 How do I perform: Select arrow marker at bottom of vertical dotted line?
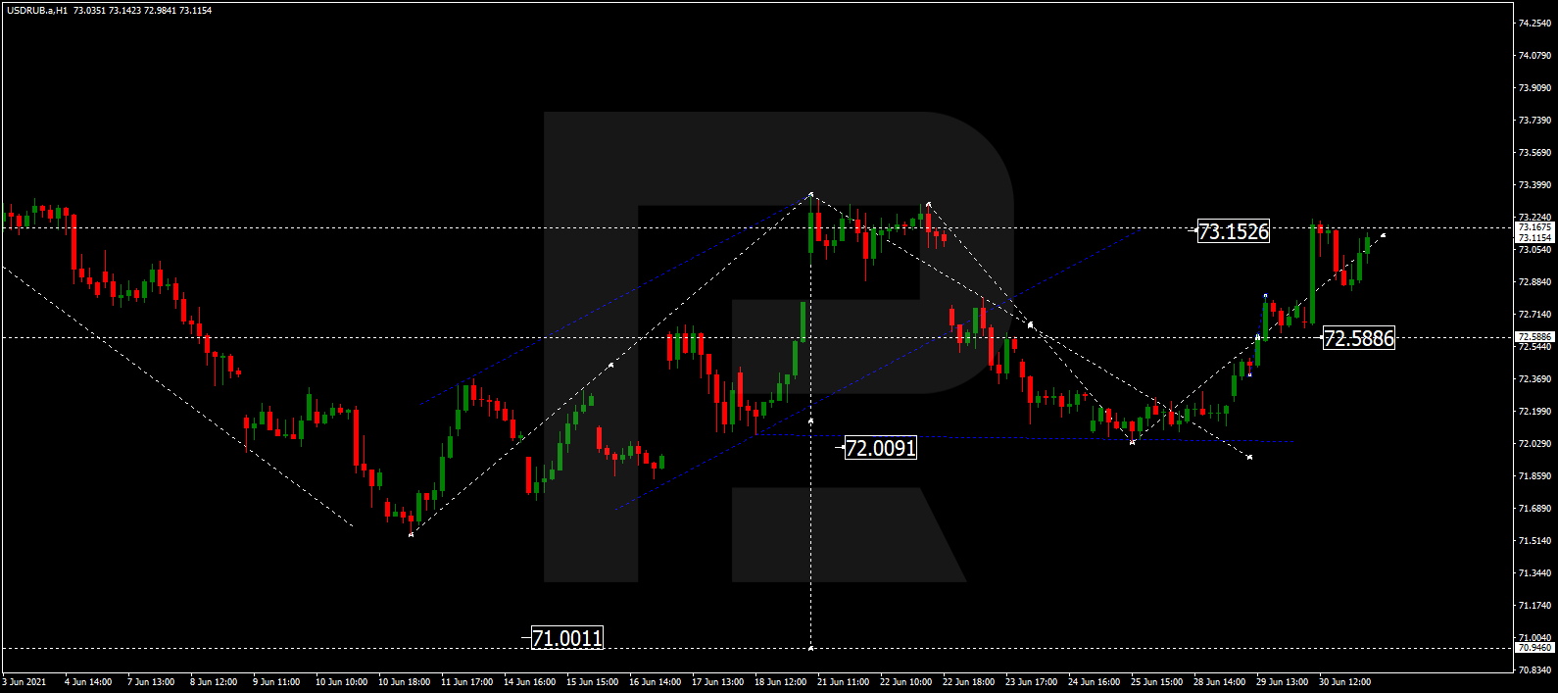(x=810, y=648)
